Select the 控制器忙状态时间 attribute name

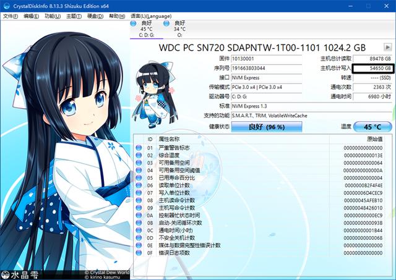pyautogui.click(x=179, y=216)
